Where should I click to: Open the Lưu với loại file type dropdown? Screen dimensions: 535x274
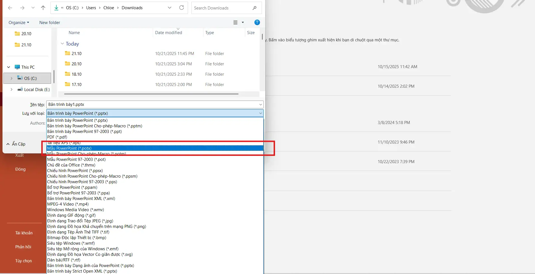pyautogui.click(x=260, y=113)
